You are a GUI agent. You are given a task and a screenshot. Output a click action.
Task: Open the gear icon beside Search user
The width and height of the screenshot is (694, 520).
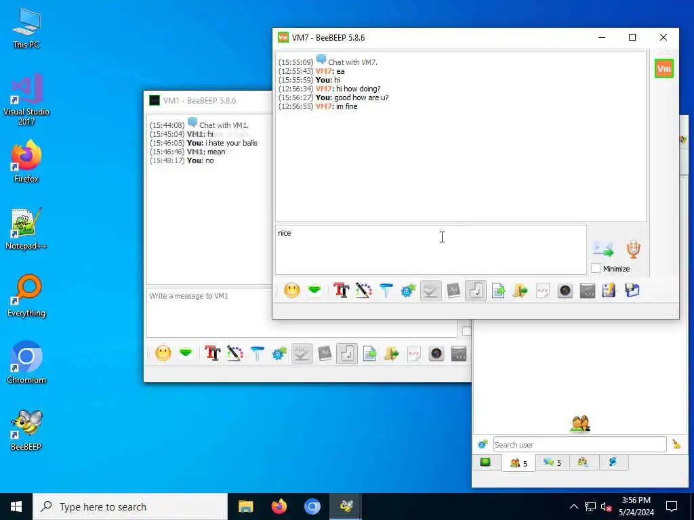(483, 444)
